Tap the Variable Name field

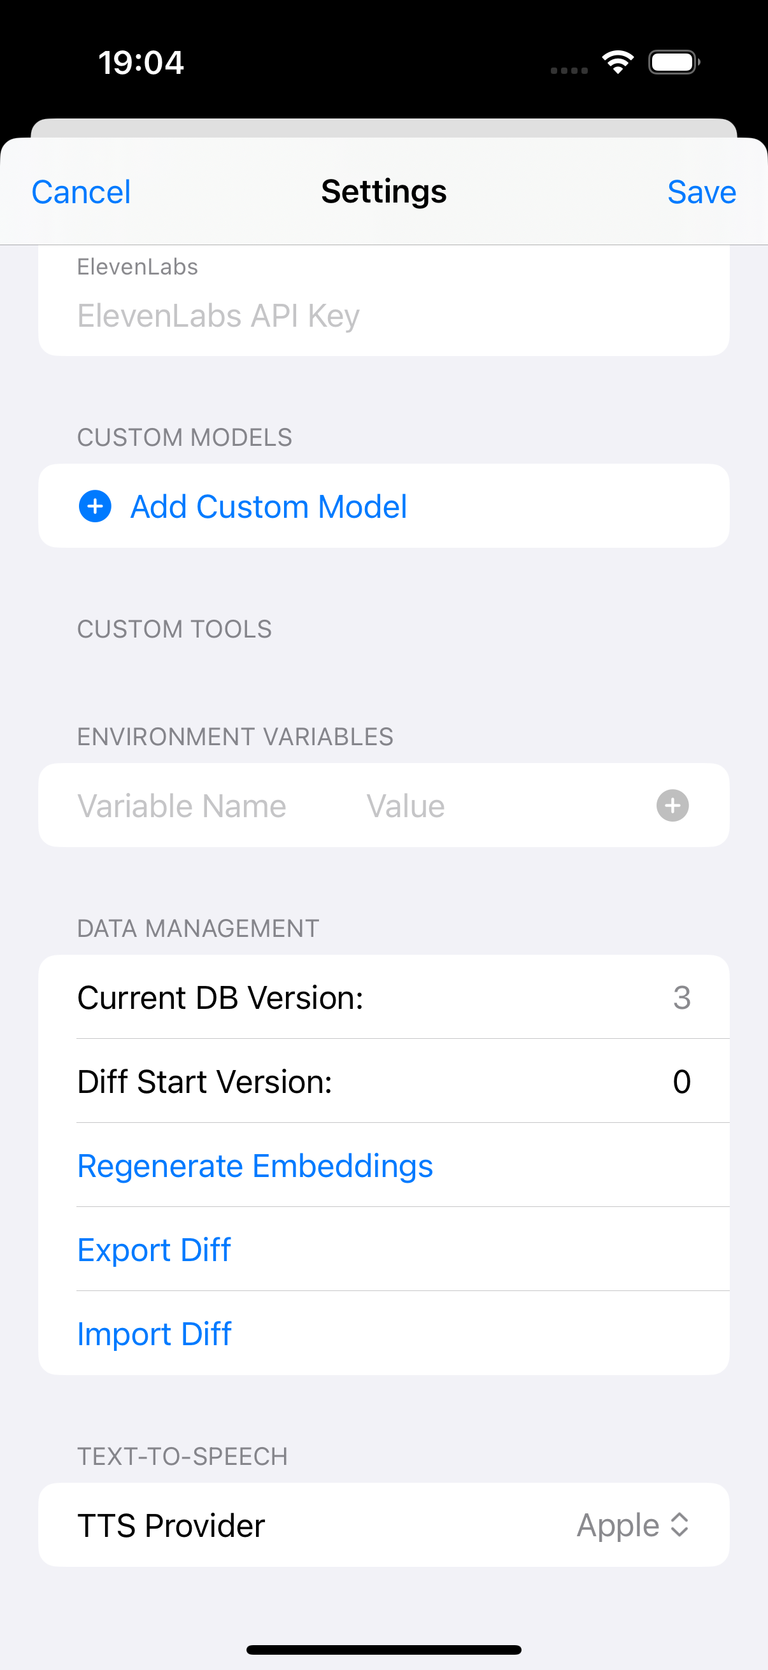click(182, 805)
